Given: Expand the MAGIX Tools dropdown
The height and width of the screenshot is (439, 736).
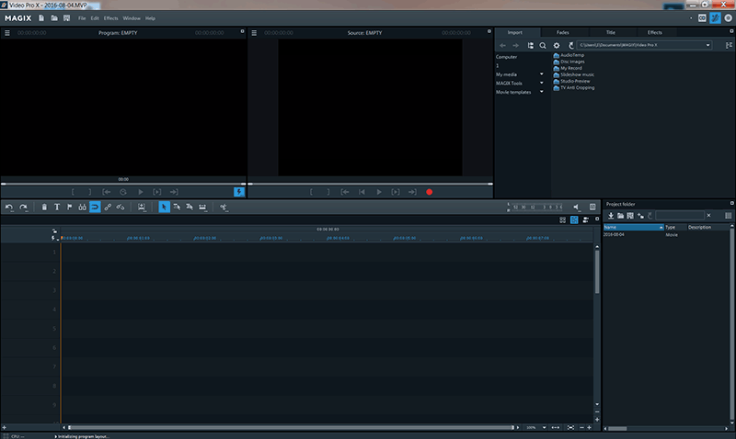Looking at the screenshot, I should click(541, 83).
